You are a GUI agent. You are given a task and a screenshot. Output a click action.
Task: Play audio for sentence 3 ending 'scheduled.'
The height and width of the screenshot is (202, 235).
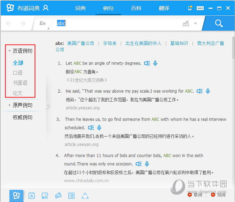tap(91, 127)
